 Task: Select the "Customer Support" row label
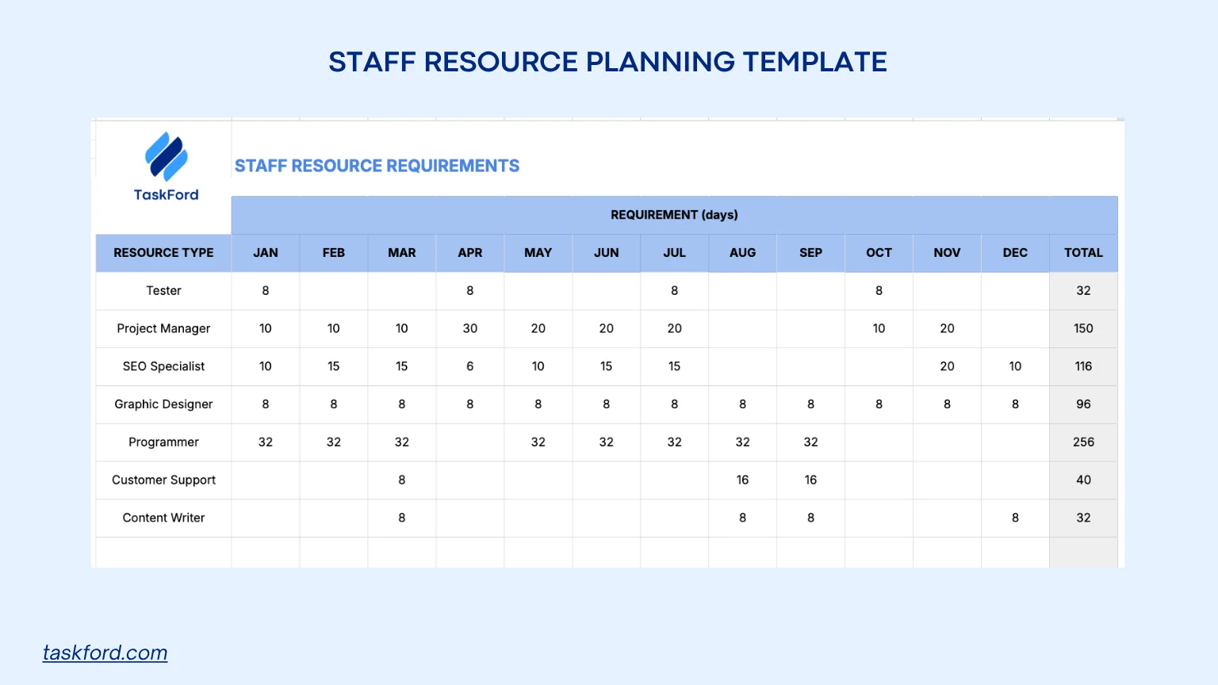coord(163,480)
